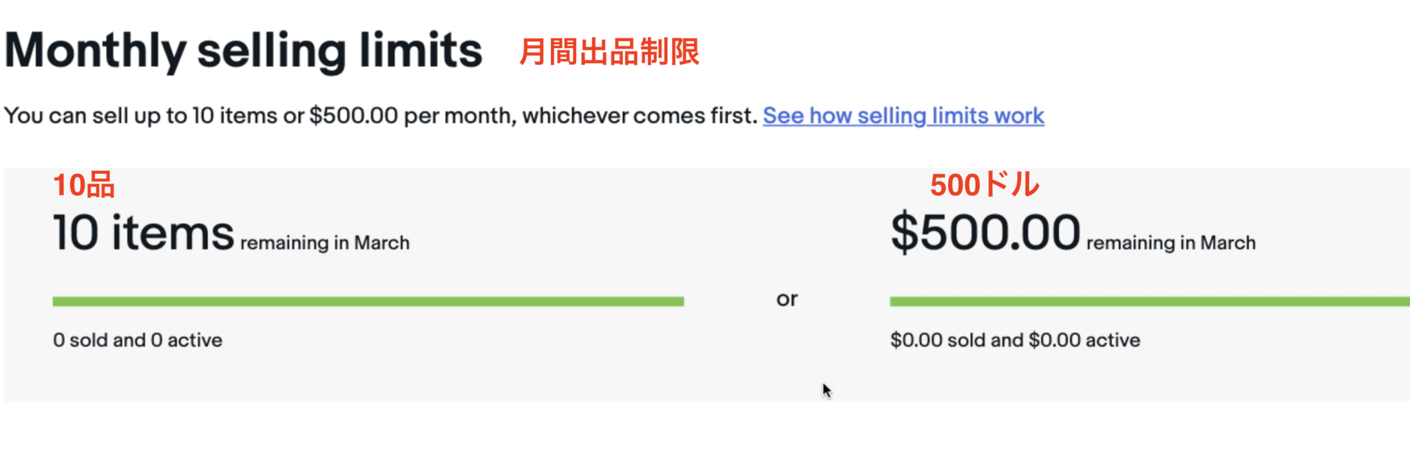Click the red 10品 label

pyautogui.click(x=84, y=186)
